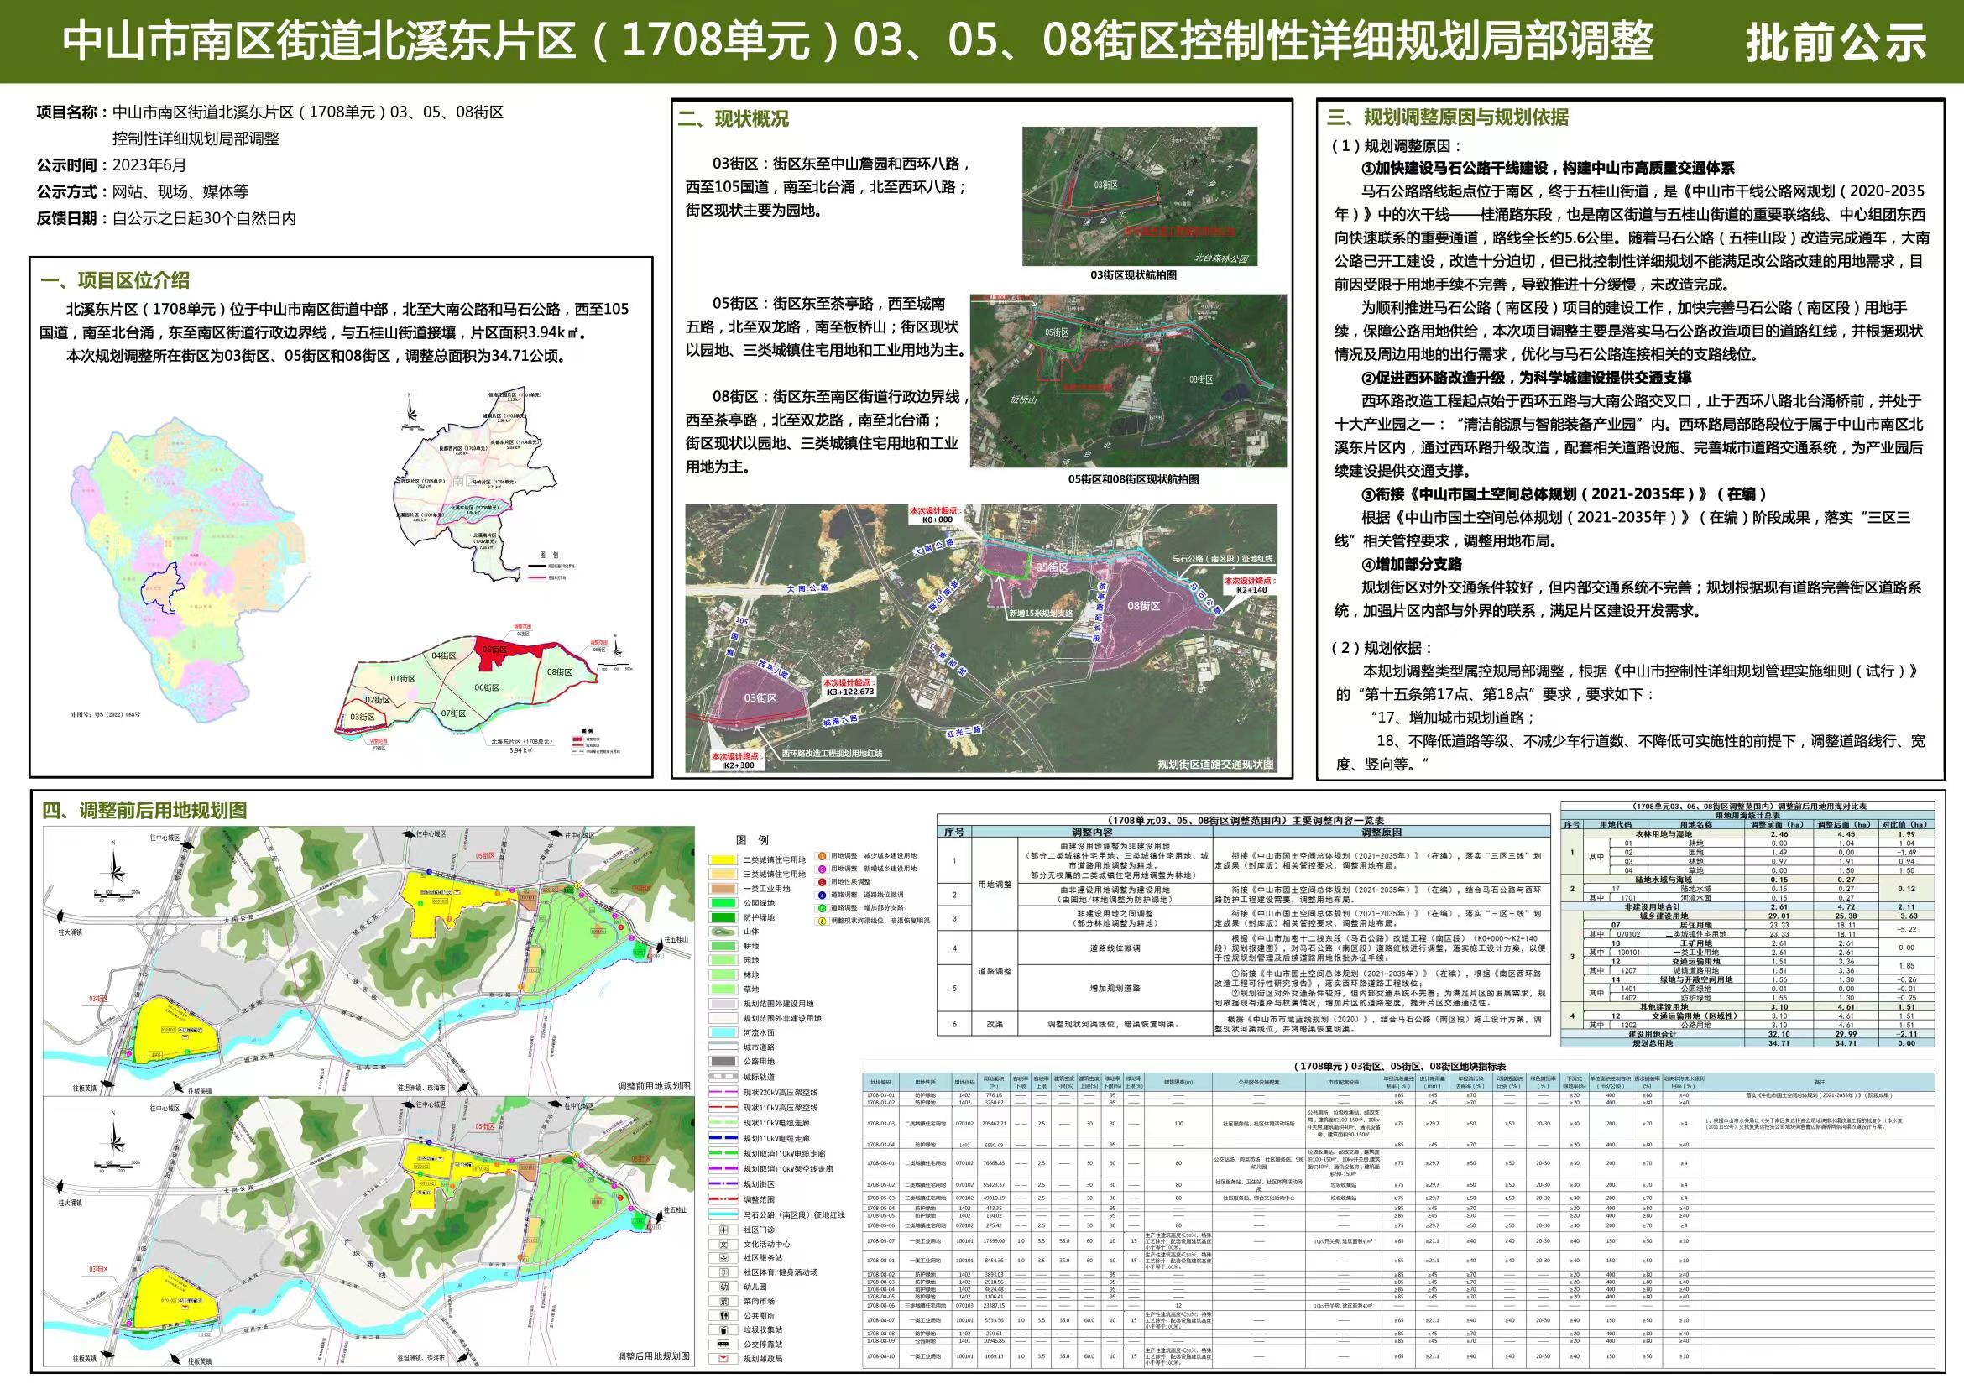This screenshot has height=1389, width=1964.
Task: Click the 一、项目区位介绍 heading
Action: [115, 280]
